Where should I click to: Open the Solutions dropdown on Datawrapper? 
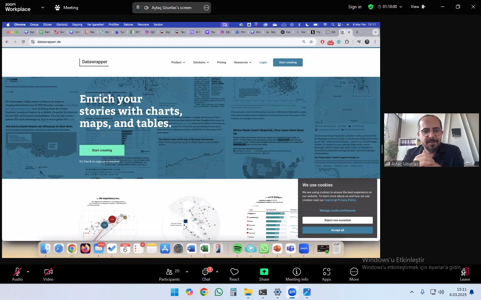[201, 62]
